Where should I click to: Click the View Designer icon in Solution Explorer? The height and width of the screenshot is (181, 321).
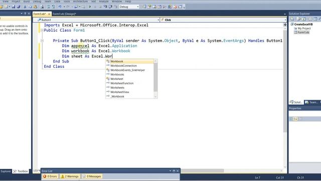coord(315,19)
